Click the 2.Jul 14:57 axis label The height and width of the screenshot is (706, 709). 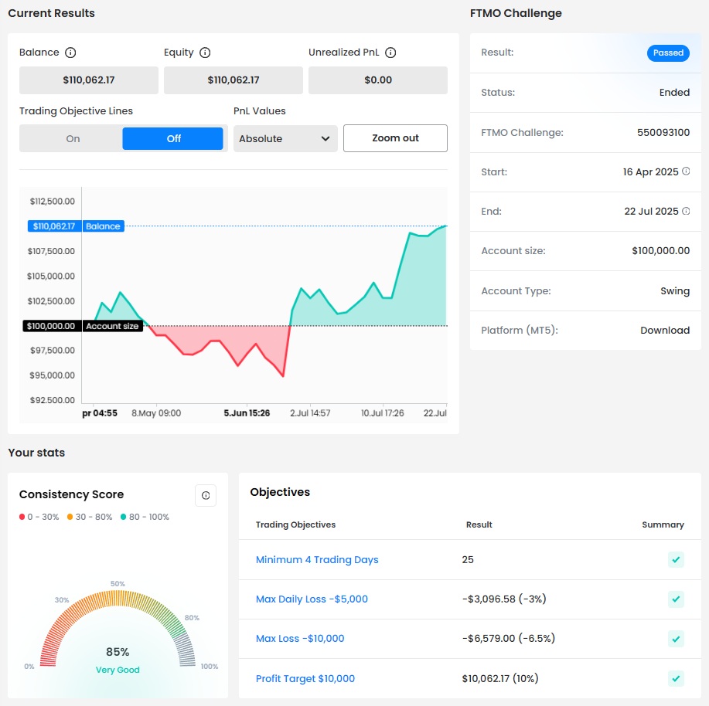(310, 413)
